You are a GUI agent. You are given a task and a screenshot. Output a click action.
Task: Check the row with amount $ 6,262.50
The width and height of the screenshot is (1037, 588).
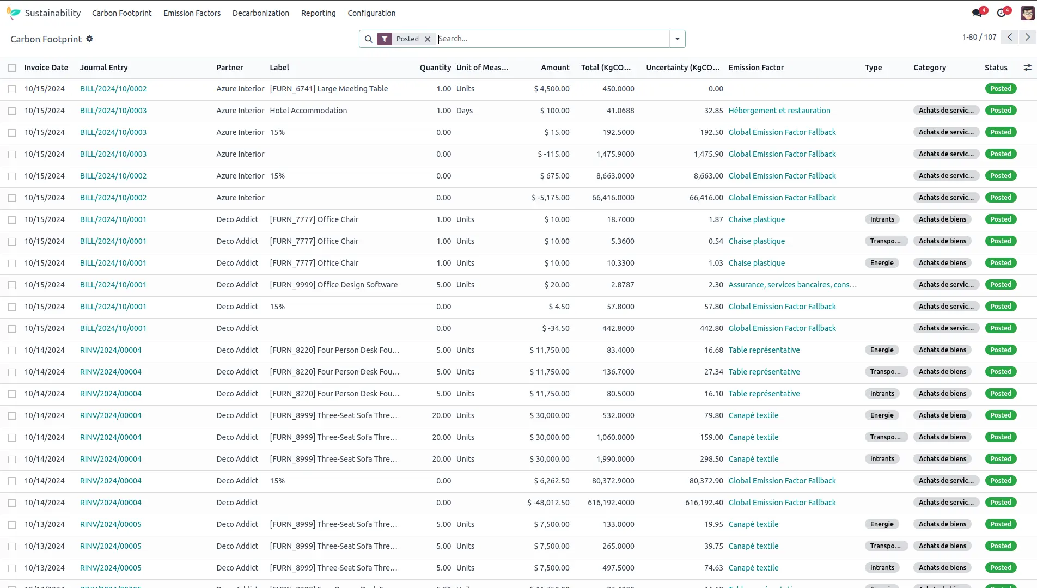12,481
